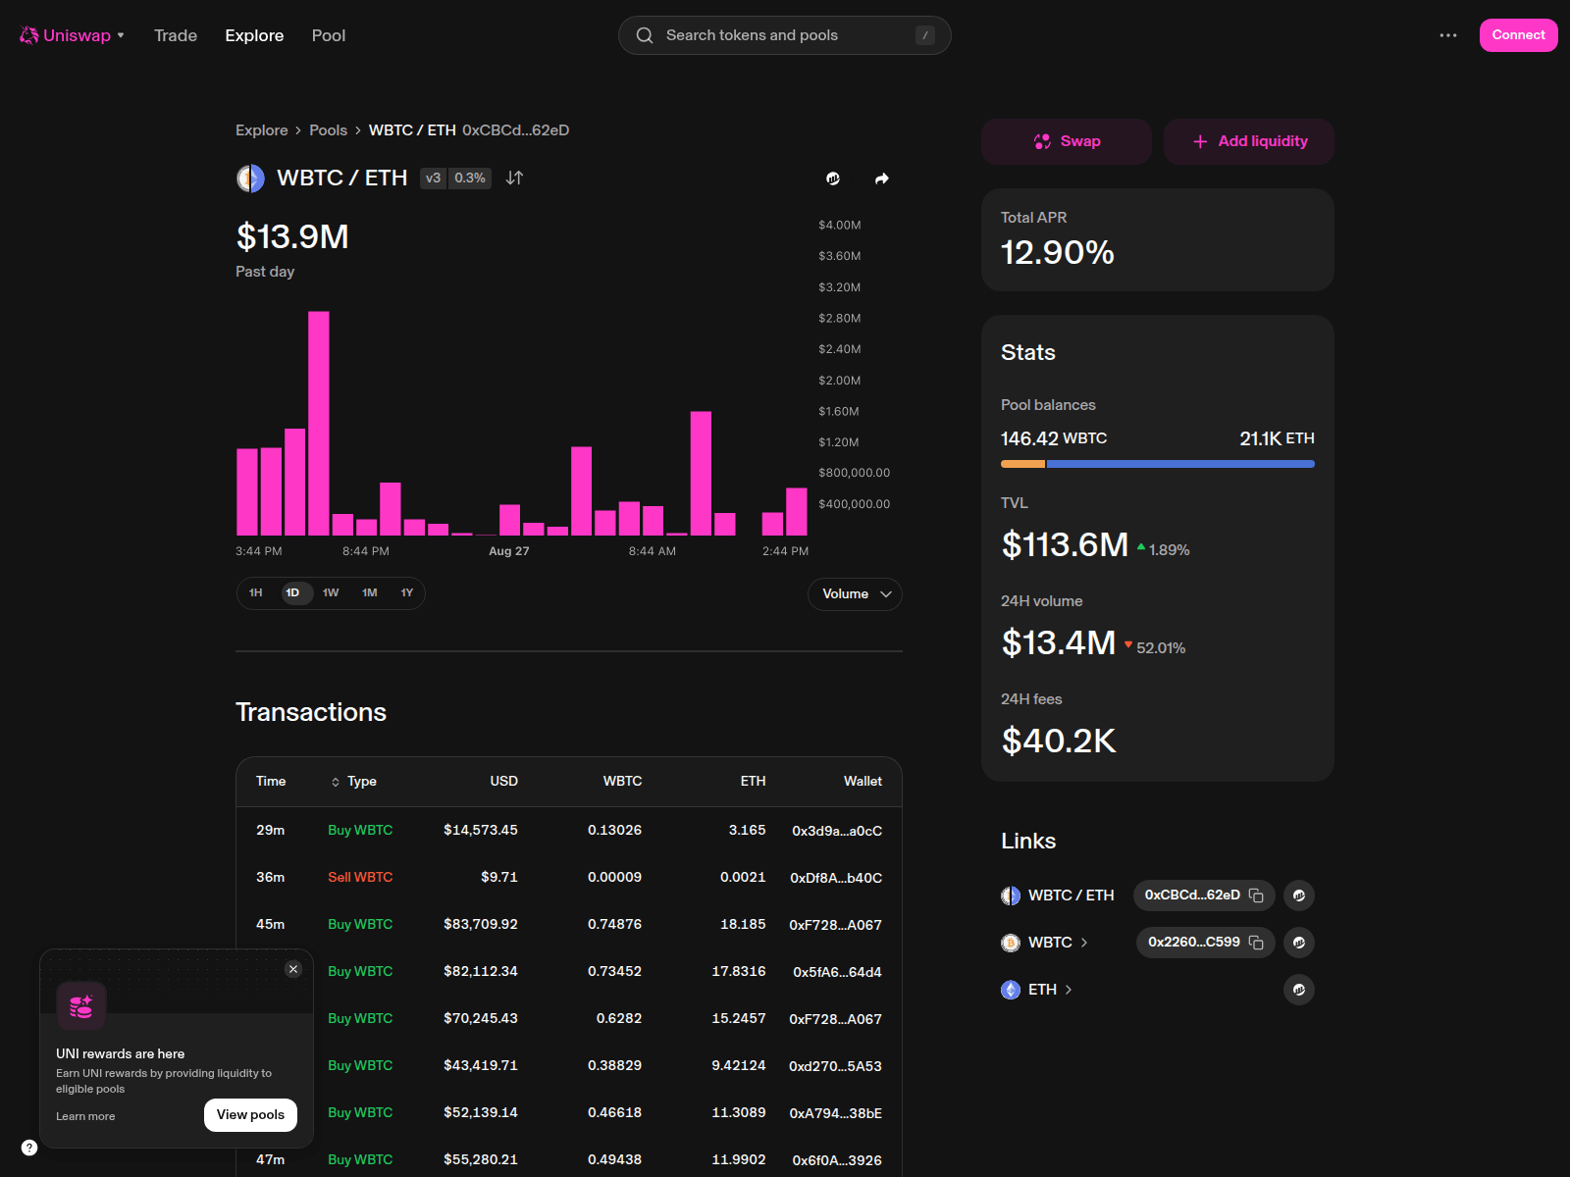Click the WBTC / ETH pool icon in Links
The height and width of the screenshot is (1177, 1570).
coord(1011,896)
